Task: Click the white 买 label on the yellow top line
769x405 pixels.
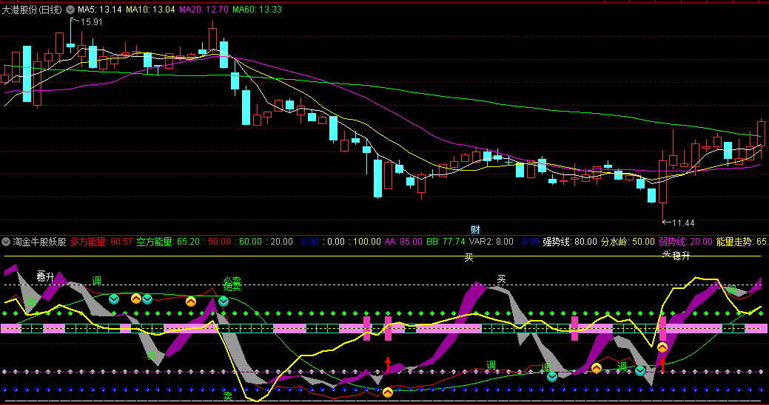Action: click(x=469, y=258)
